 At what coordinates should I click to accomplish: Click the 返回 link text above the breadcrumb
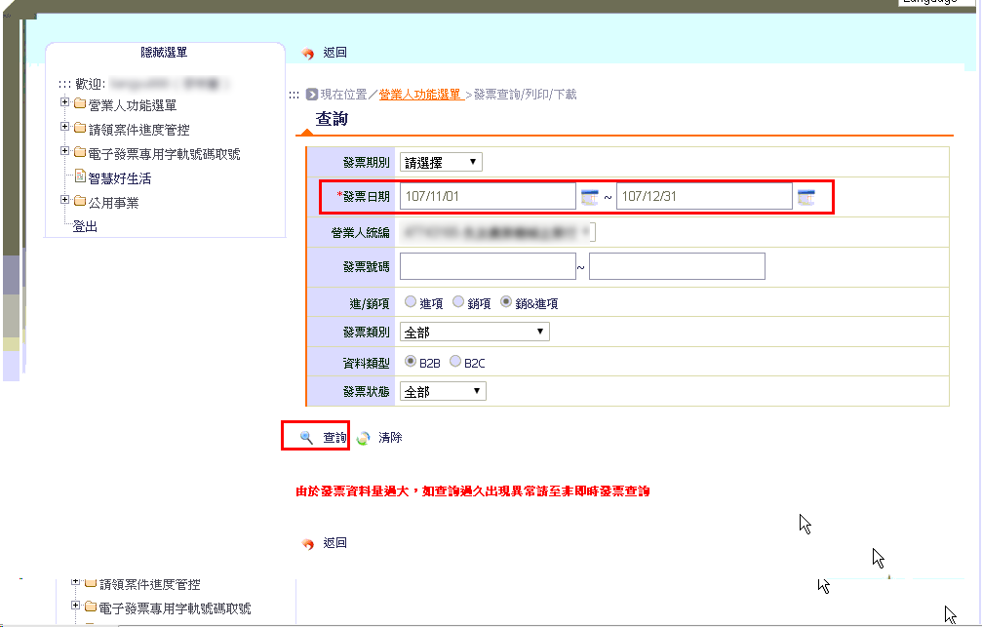(x=335, y=53)
